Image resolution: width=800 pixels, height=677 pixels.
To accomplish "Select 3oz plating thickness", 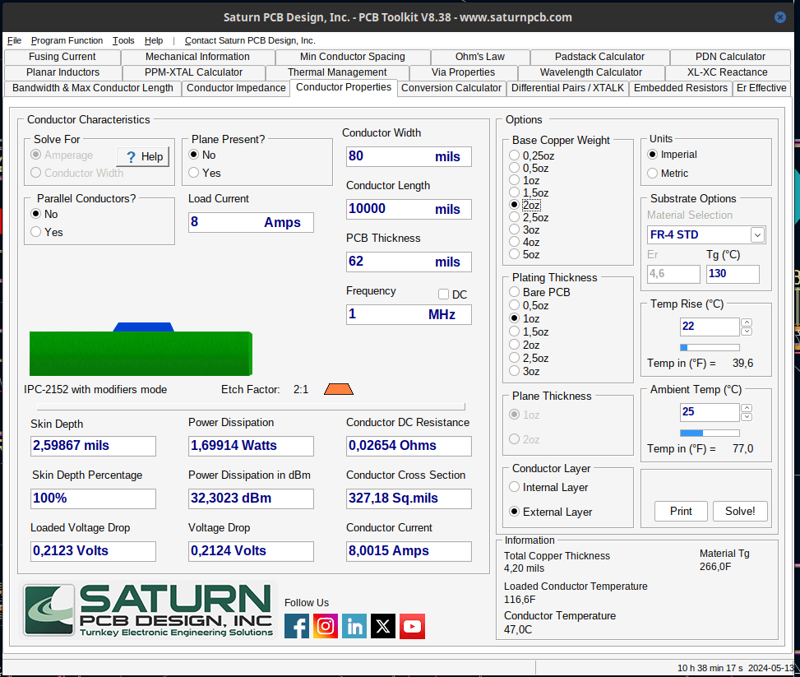I will point(525,371).
